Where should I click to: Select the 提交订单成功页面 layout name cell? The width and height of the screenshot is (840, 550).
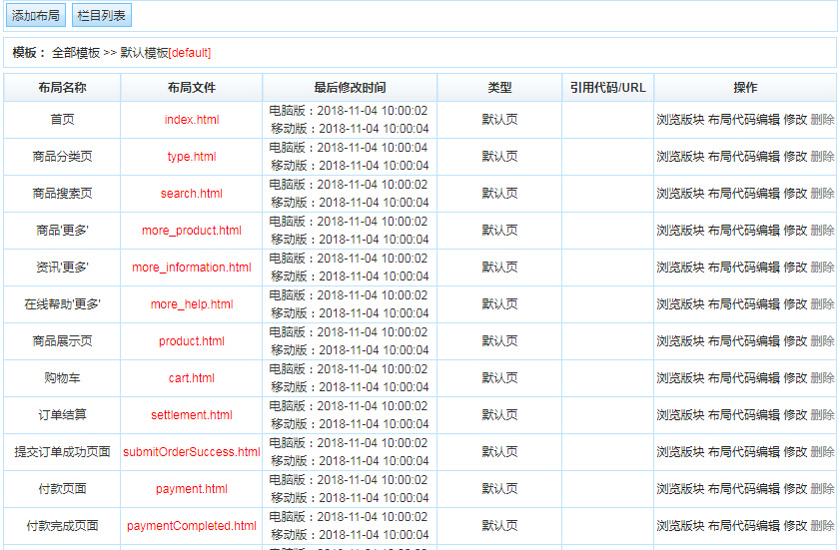[62, 452]
